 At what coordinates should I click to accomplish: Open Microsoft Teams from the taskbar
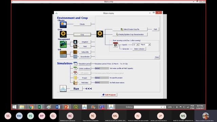click(102, 107)
